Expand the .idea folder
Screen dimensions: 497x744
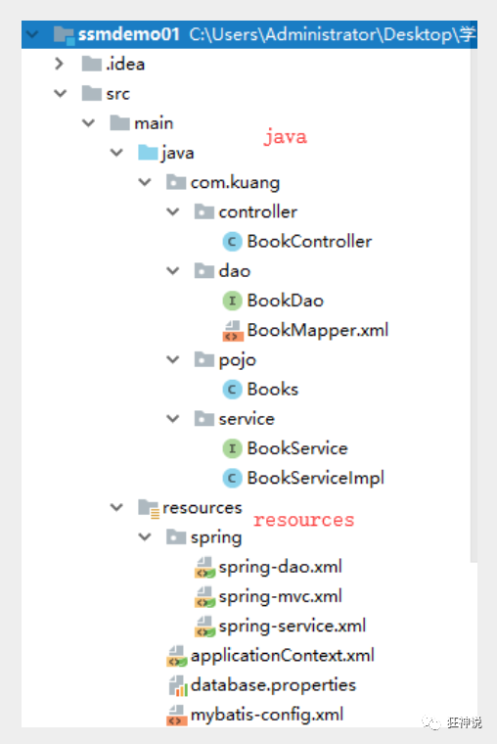pos(60,64)
